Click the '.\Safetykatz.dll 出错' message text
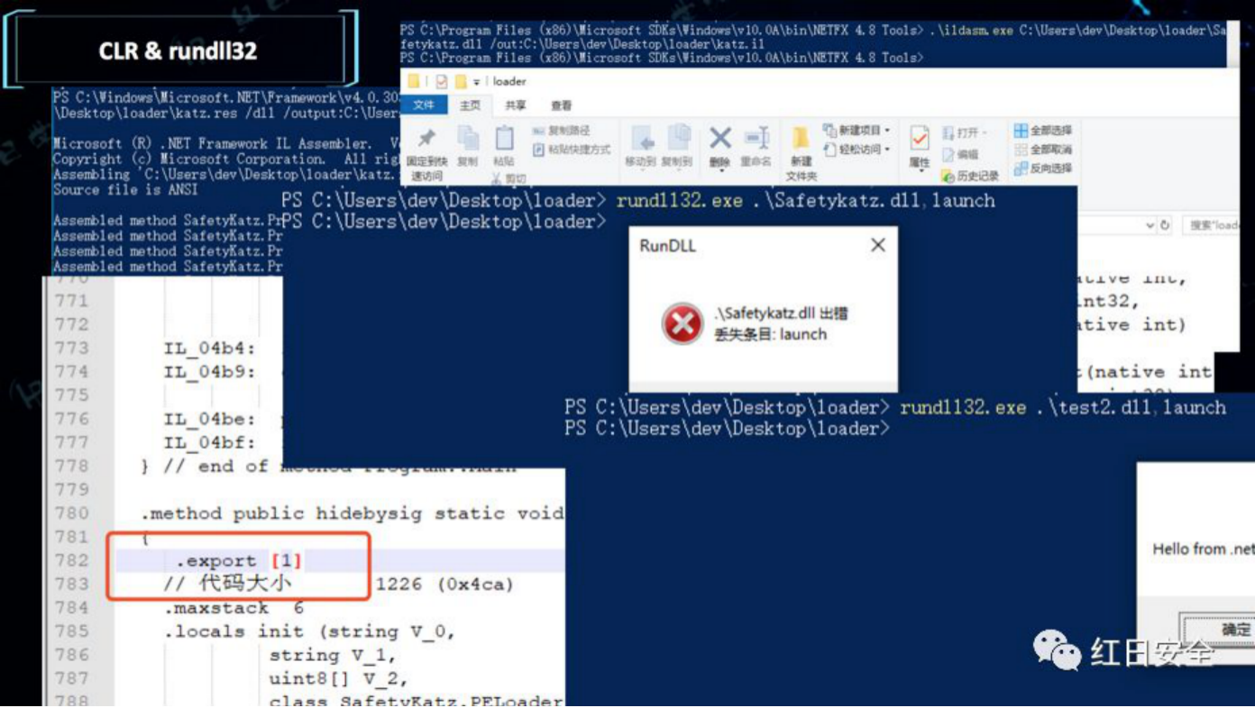1255x708 pixels. tap(781, 313)
